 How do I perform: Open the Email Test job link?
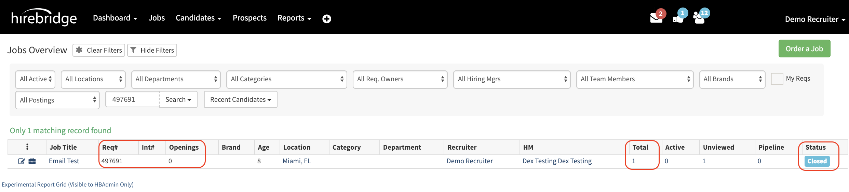pyautogui.click(x=64, y=161)
